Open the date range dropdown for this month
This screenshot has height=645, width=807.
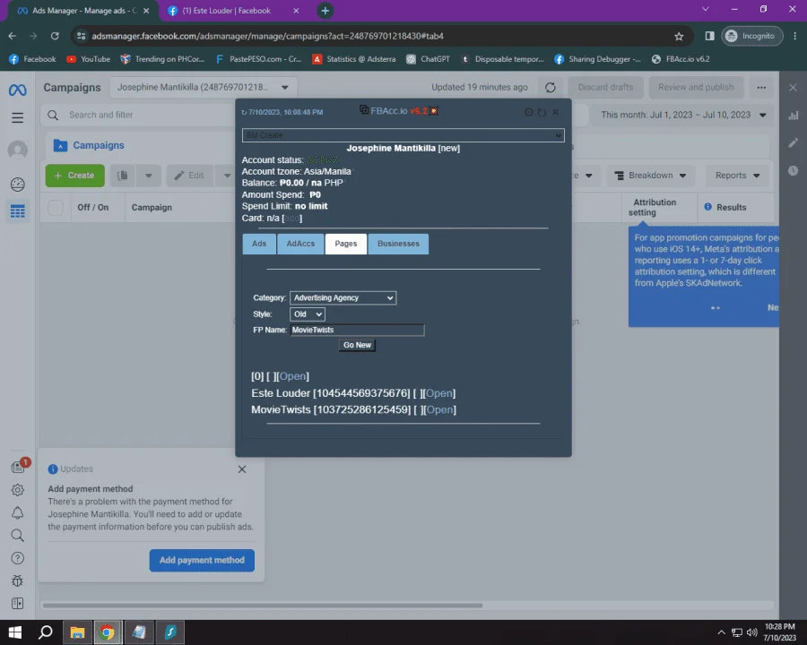[683, 115]
